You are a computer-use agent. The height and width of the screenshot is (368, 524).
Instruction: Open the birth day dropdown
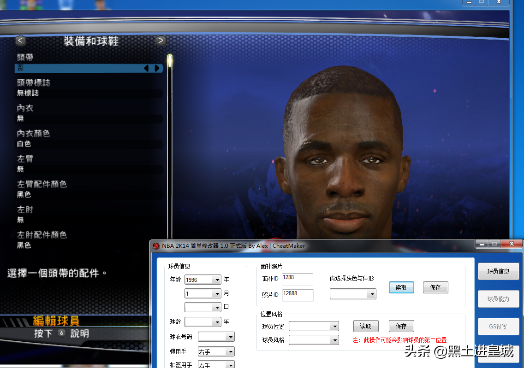217,307
